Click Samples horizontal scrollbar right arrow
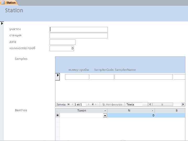 [x=183, y=104]
